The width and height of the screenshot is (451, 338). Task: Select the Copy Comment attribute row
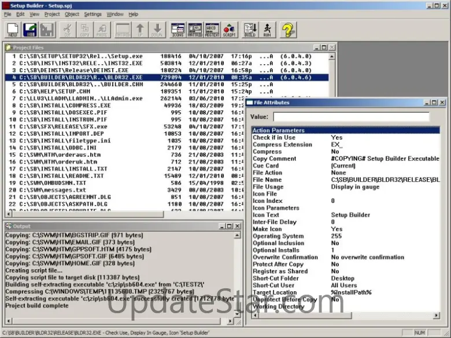click(x=346, y=159)
